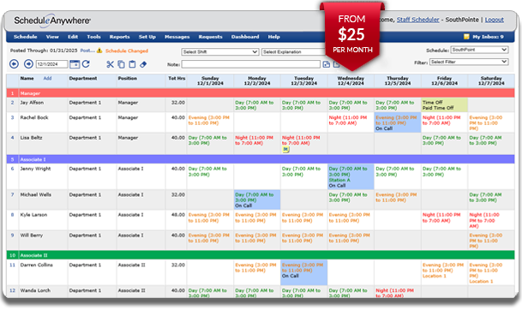Screen dimensions: 522x316
Task: Select the Eraser clear icon
Action: (143, 64)
